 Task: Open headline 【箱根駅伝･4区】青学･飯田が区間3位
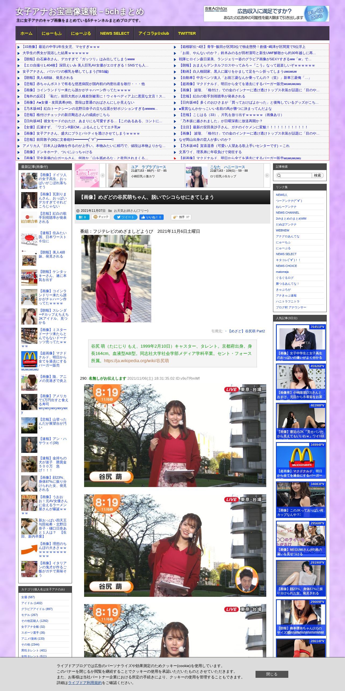pos(242,47)
